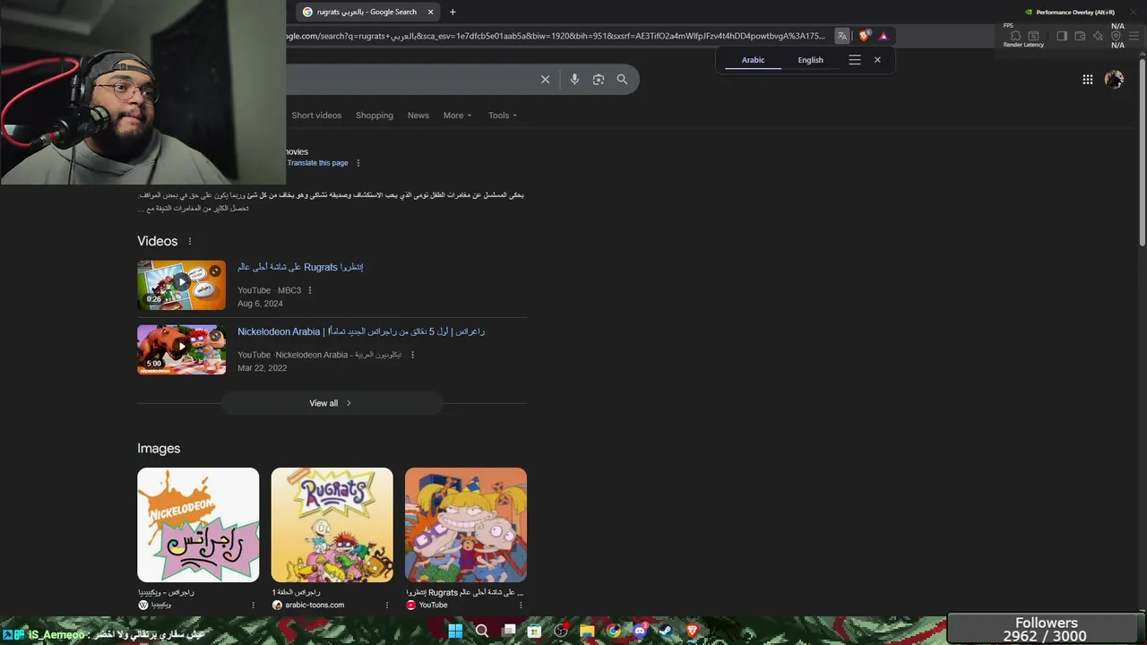Open the Wikipedia image card options menu
This screenshot has height=645, width=1147.
point(254,605)
